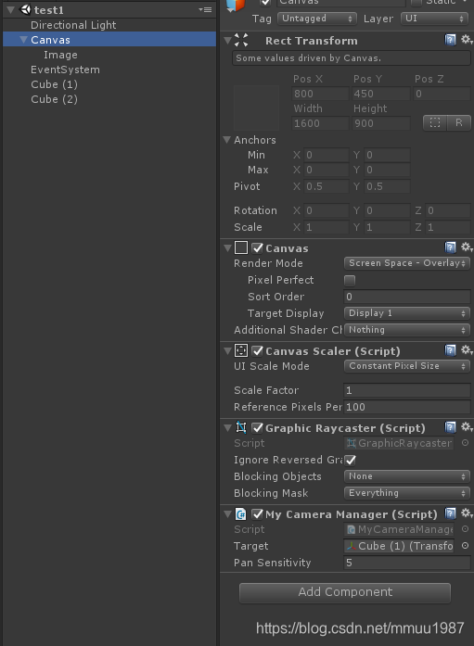Open Target Display dropdown
The height and width of the screenshot is (646, 474).
[x=407, y=313]
